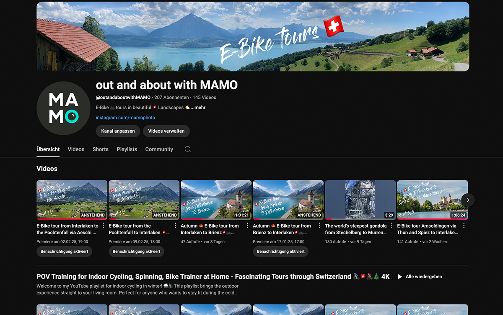
Task: Open instagram.com/mamophoto link
Action: coord(125,118)
